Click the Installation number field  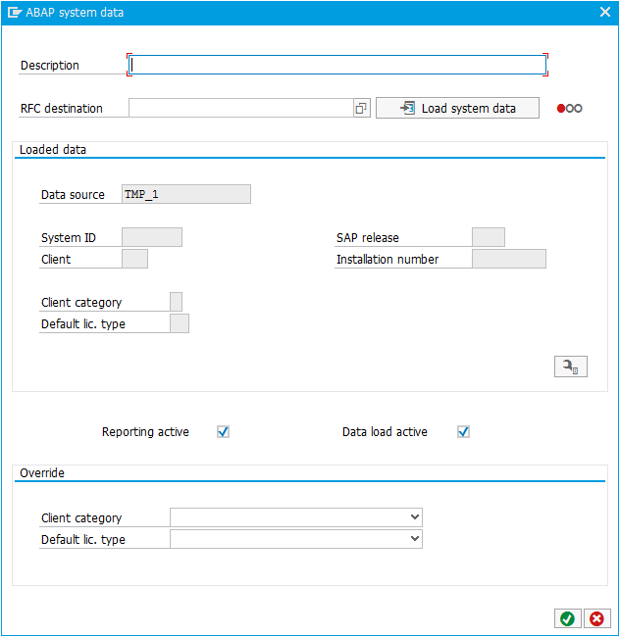tap(509, 259)
